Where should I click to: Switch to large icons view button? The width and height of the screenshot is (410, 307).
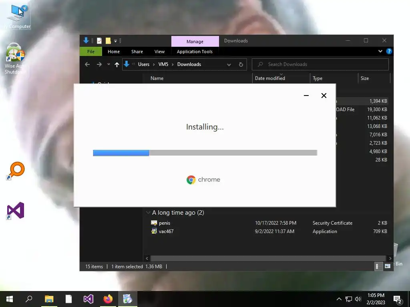pos(388,266)
